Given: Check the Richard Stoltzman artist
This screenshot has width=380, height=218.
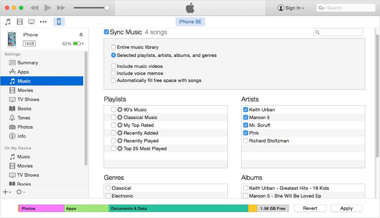Looking at the screenshot, I should click(x=245, y=141).
